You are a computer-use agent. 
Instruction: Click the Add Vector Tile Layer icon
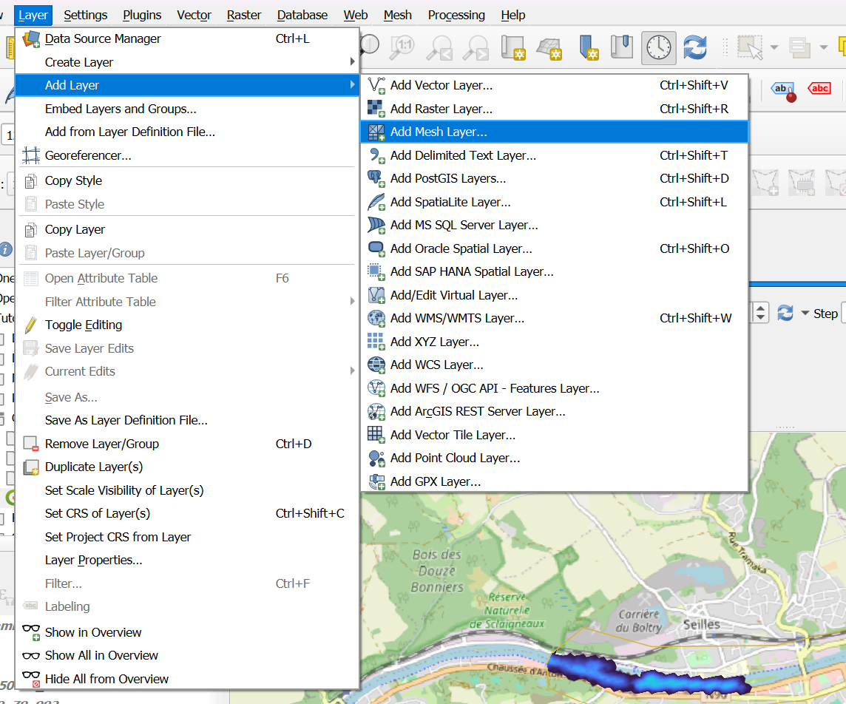point(376,435)
